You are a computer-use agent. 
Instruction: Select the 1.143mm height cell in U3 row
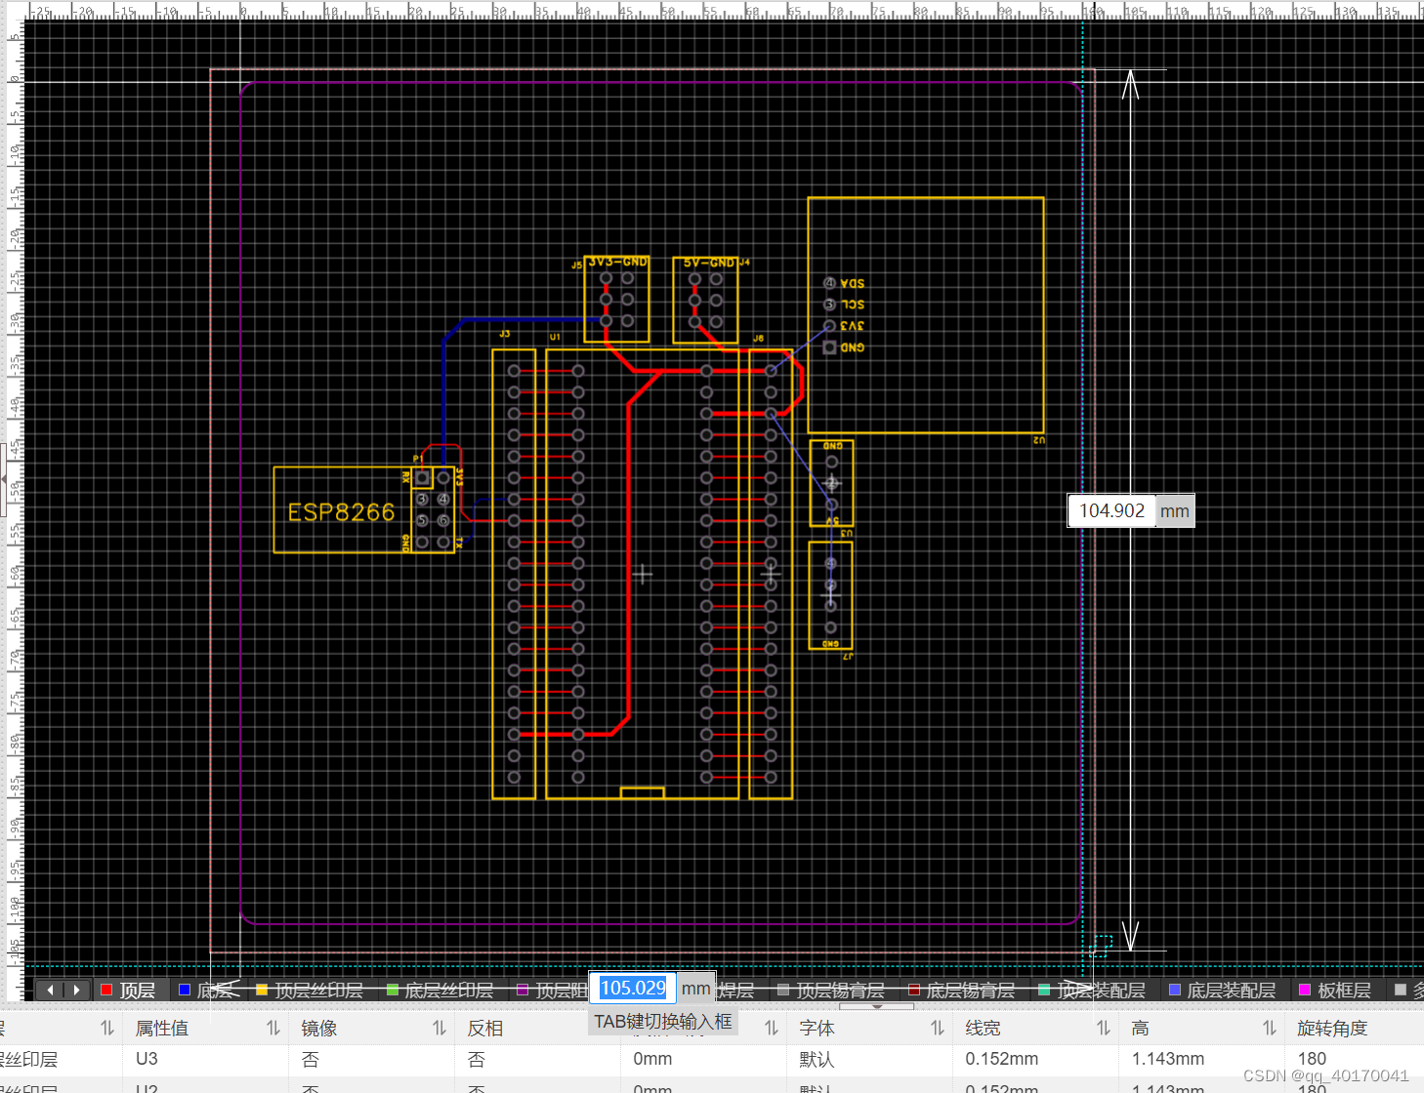pos(1201,1059)
